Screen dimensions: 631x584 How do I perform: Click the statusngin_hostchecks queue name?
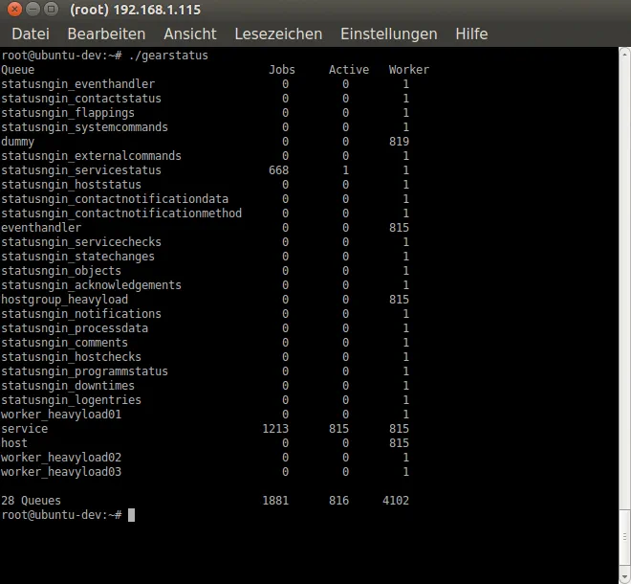point(71,357)
